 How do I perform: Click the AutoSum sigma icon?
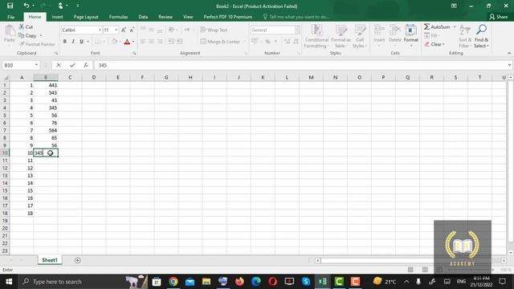[x=426, y=26]
